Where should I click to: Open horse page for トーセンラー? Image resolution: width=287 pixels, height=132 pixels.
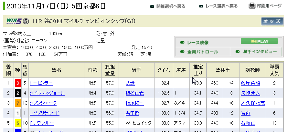(x=41, y=83)
